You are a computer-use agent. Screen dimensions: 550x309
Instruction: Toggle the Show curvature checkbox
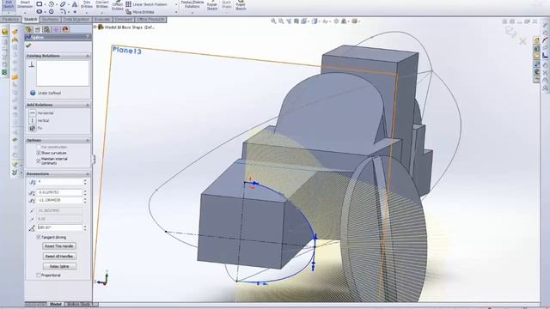tap(39, 153)
